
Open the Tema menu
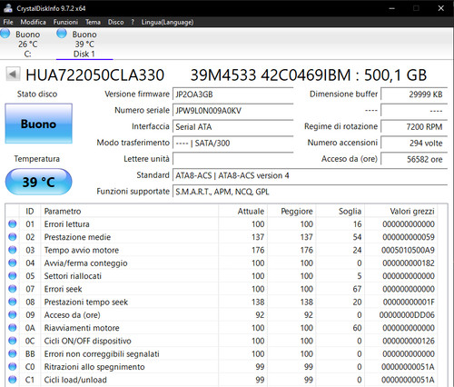pyautogui.click(x=93, y=22)
